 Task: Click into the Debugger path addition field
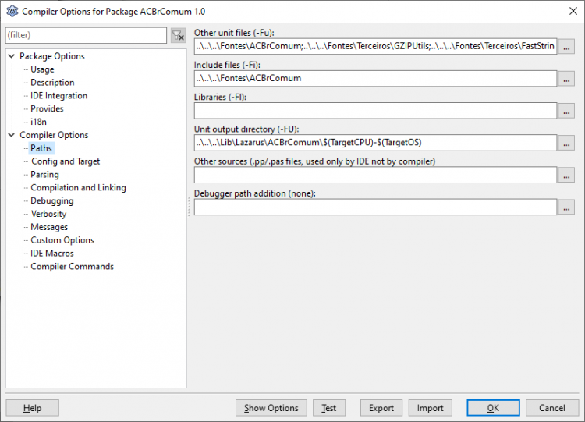tap(375, 207)
